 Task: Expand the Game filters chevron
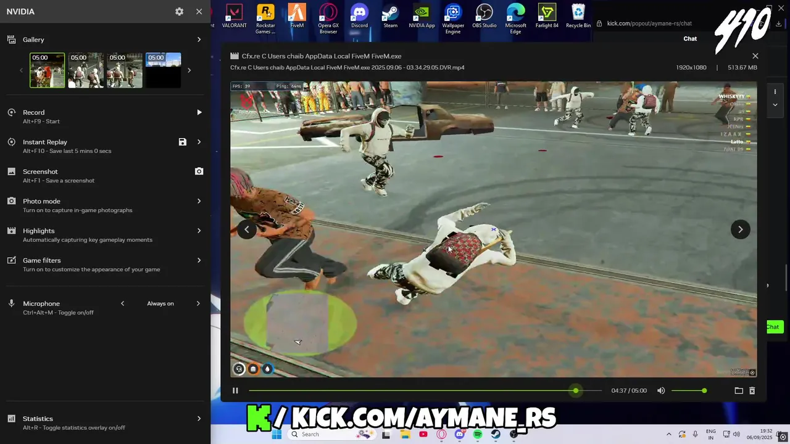tap(199, 260)
